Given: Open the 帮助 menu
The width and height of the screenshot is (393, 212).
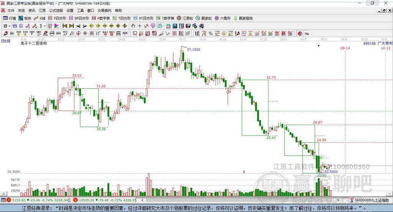Looking at the screenshot, I should (118, 10).
